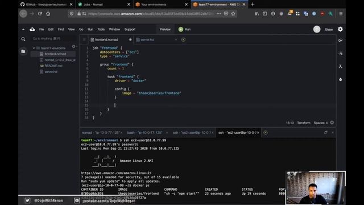Screen dimensions: 364x205
Task: Open editor status bar settings gear
Action: pos(332,122)
